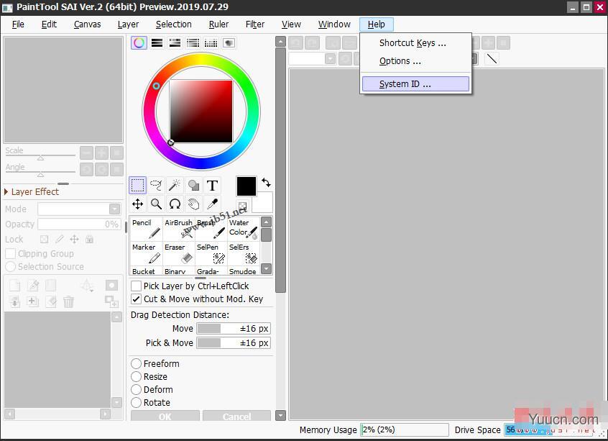Select the Freeform radio button

pyautogui.click(x=136, y=363)
